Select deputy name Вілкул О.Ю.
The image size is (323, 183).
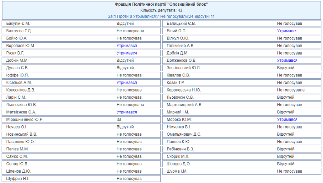(178, 38)
